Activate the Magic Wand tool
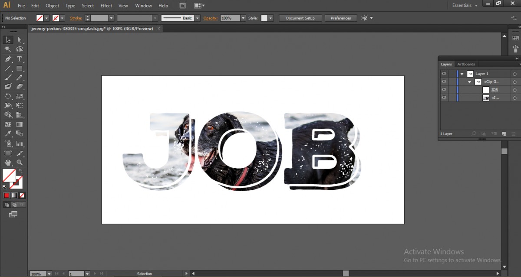Viewport: 521px width, 277px height. point(7,49)
